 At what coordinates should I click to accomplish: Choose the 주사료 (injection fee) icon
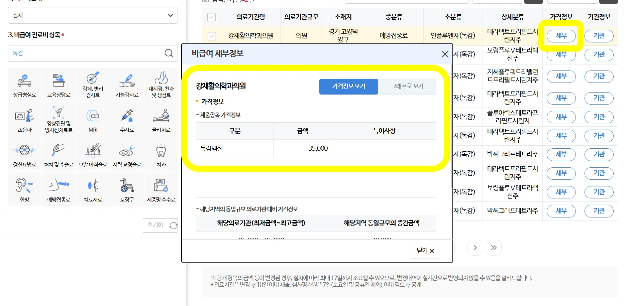127,119
